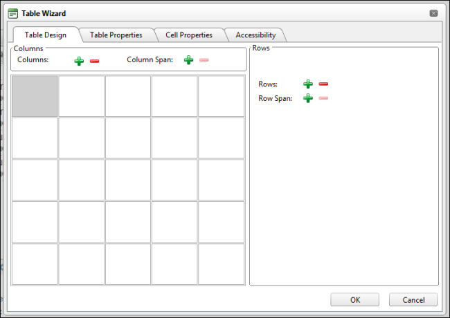
Task: Remove a column with red minus icon
Action: tap(94, 60)
